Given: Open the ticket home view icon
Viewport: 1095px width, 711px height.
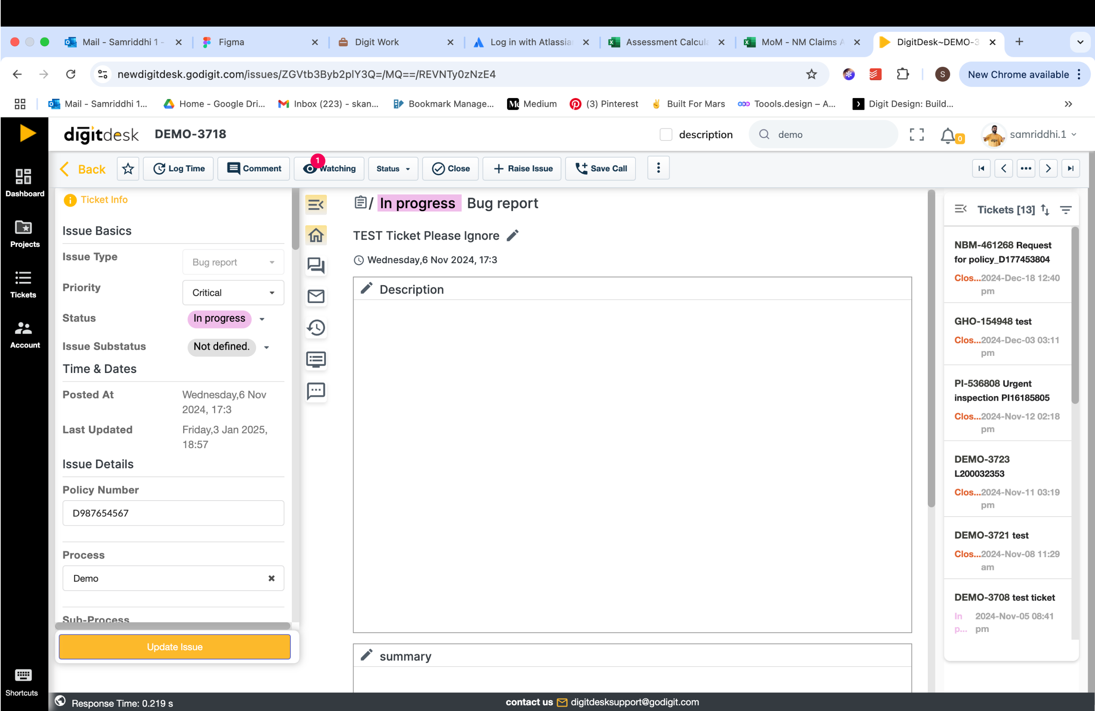Looking at the screenshot, I should tap(315, 235).
